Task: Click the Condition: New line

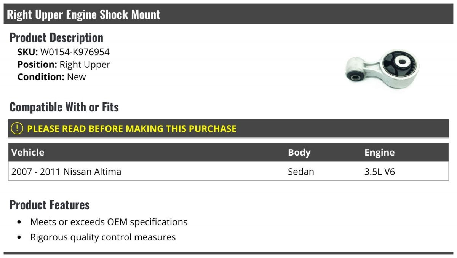Action: click(52, 77)
